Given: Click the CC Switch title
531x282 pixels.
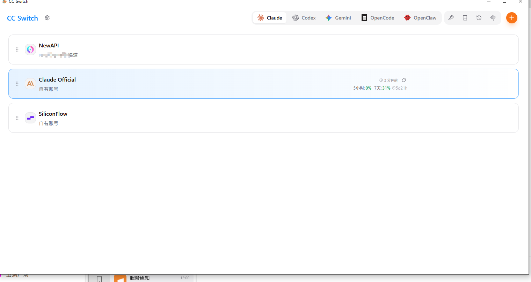Looking at the screenshot, I should [22, 18].
